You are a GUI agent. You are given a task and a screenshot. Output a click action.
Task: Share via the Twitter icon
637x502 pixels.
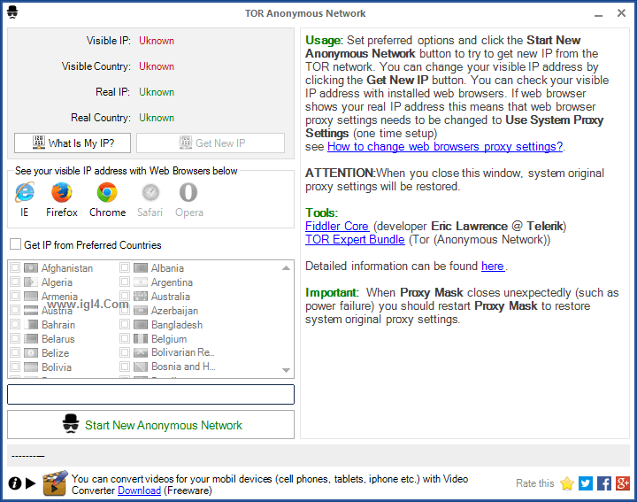coord(586,483)
